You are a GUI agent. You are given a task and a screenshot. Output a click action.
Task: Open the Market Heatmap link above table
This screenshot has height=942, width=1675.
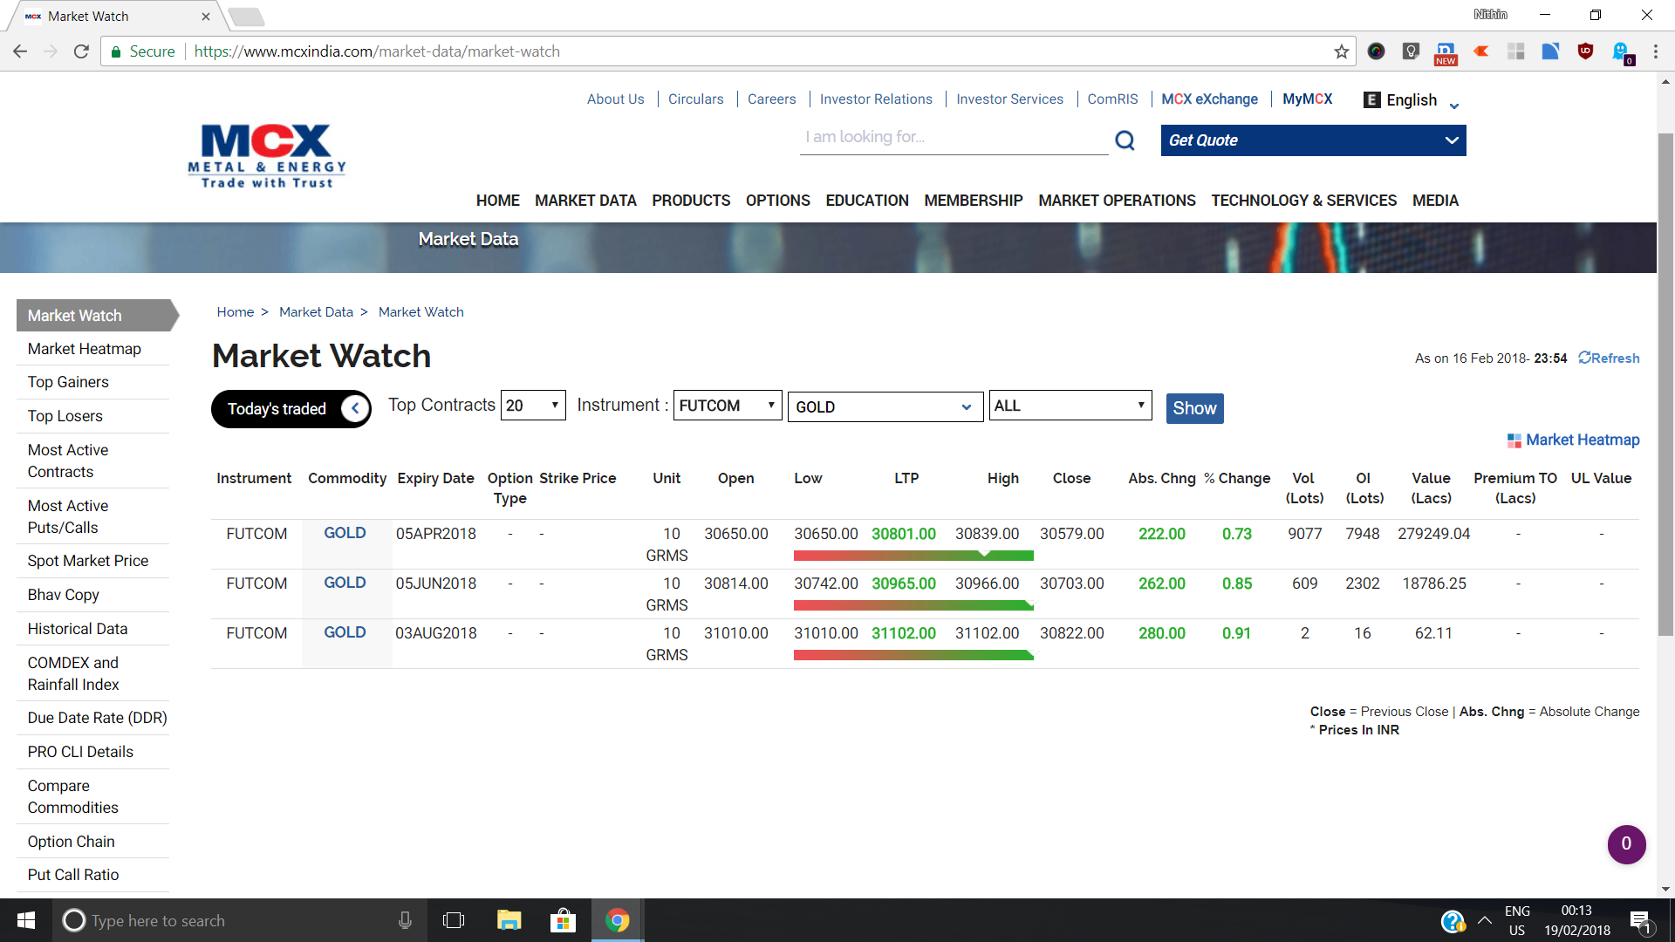click(1583, 440)
